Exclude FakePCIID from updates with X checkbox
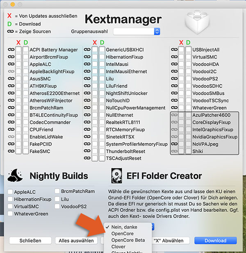Image resolution: width=246 pixels, height=253 pixels. click(x=18, y=144)
